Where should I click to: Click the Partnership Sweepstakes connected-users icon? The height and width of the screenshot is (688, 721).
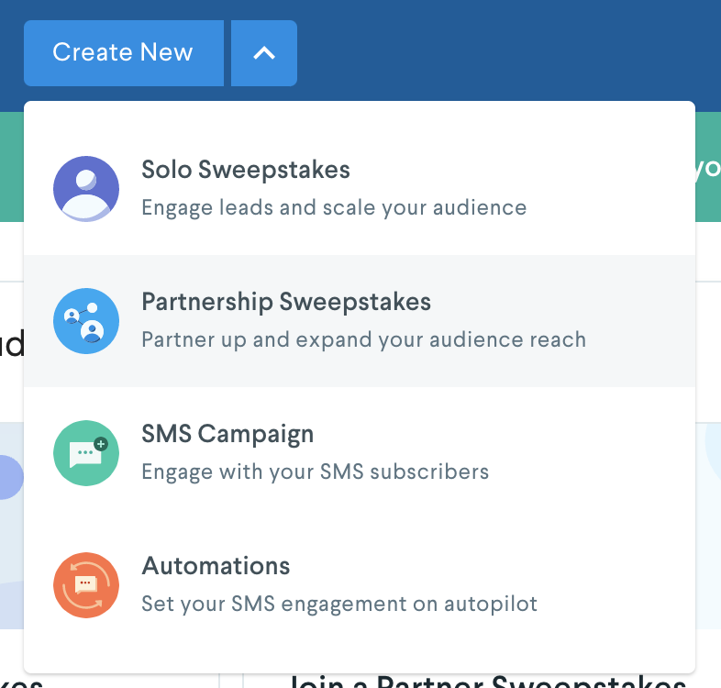86,321
